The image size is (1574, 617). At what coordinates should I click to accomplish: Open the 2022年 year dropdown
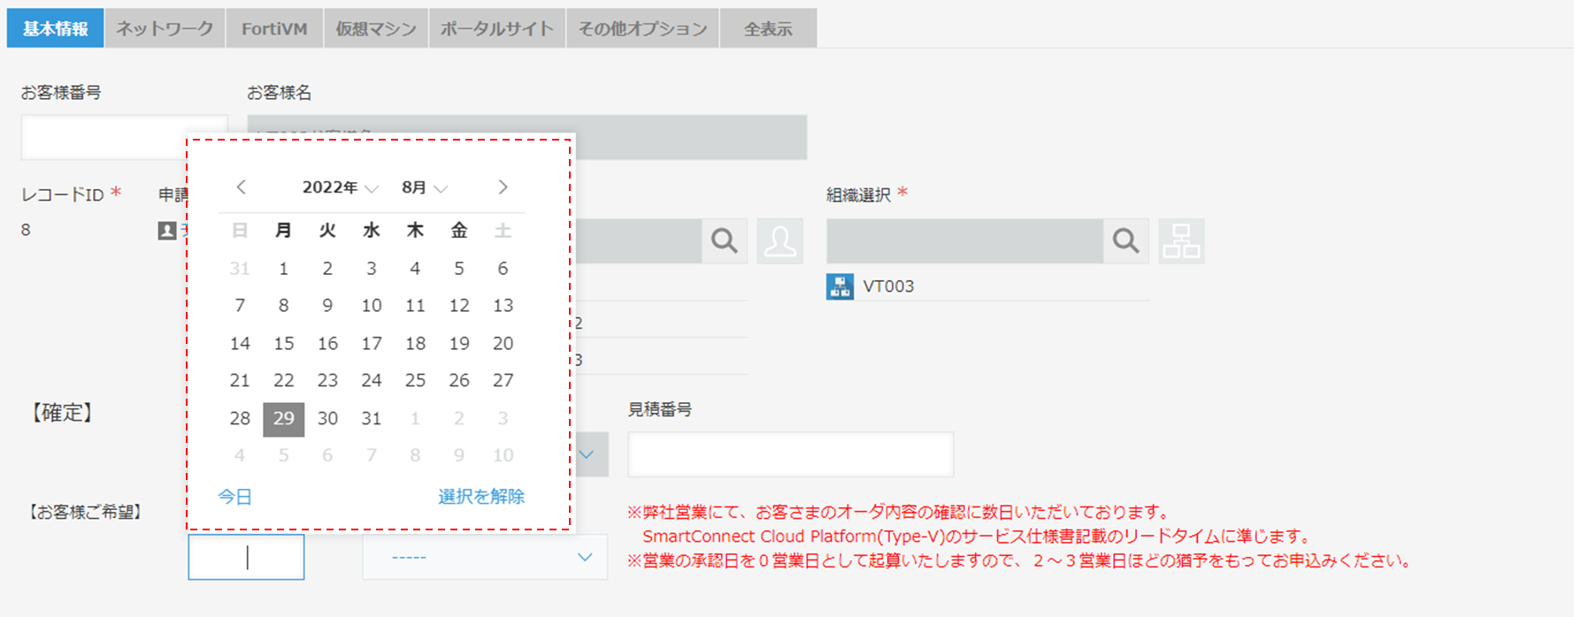pyautogui.click(x=340, y=187)
